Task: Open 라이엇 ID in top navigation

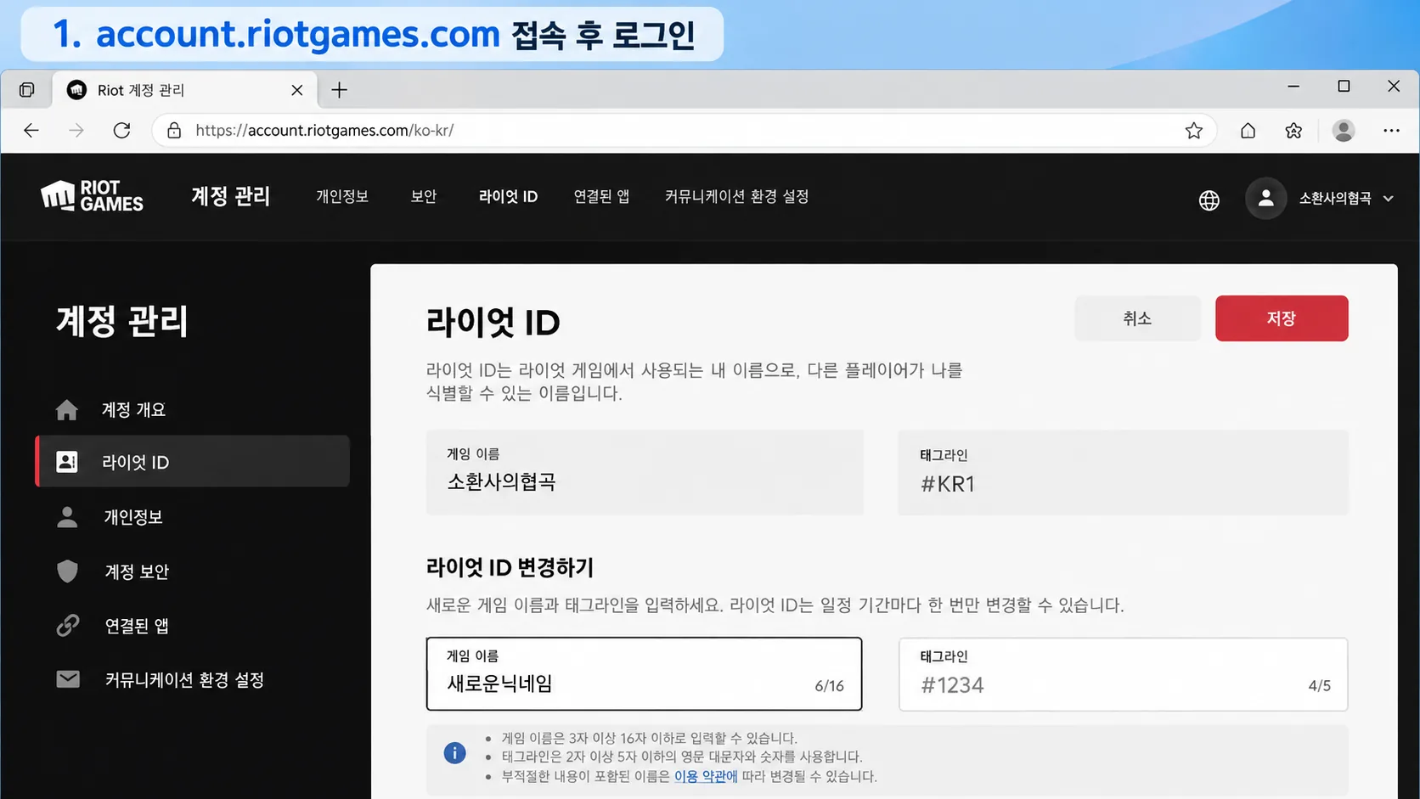Action: tap(508, 197)
